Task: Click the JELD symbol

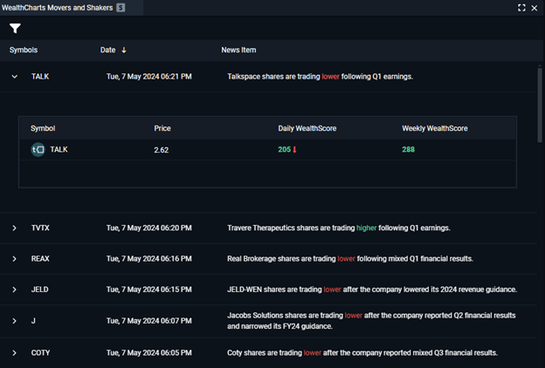Action: (40, 290)
